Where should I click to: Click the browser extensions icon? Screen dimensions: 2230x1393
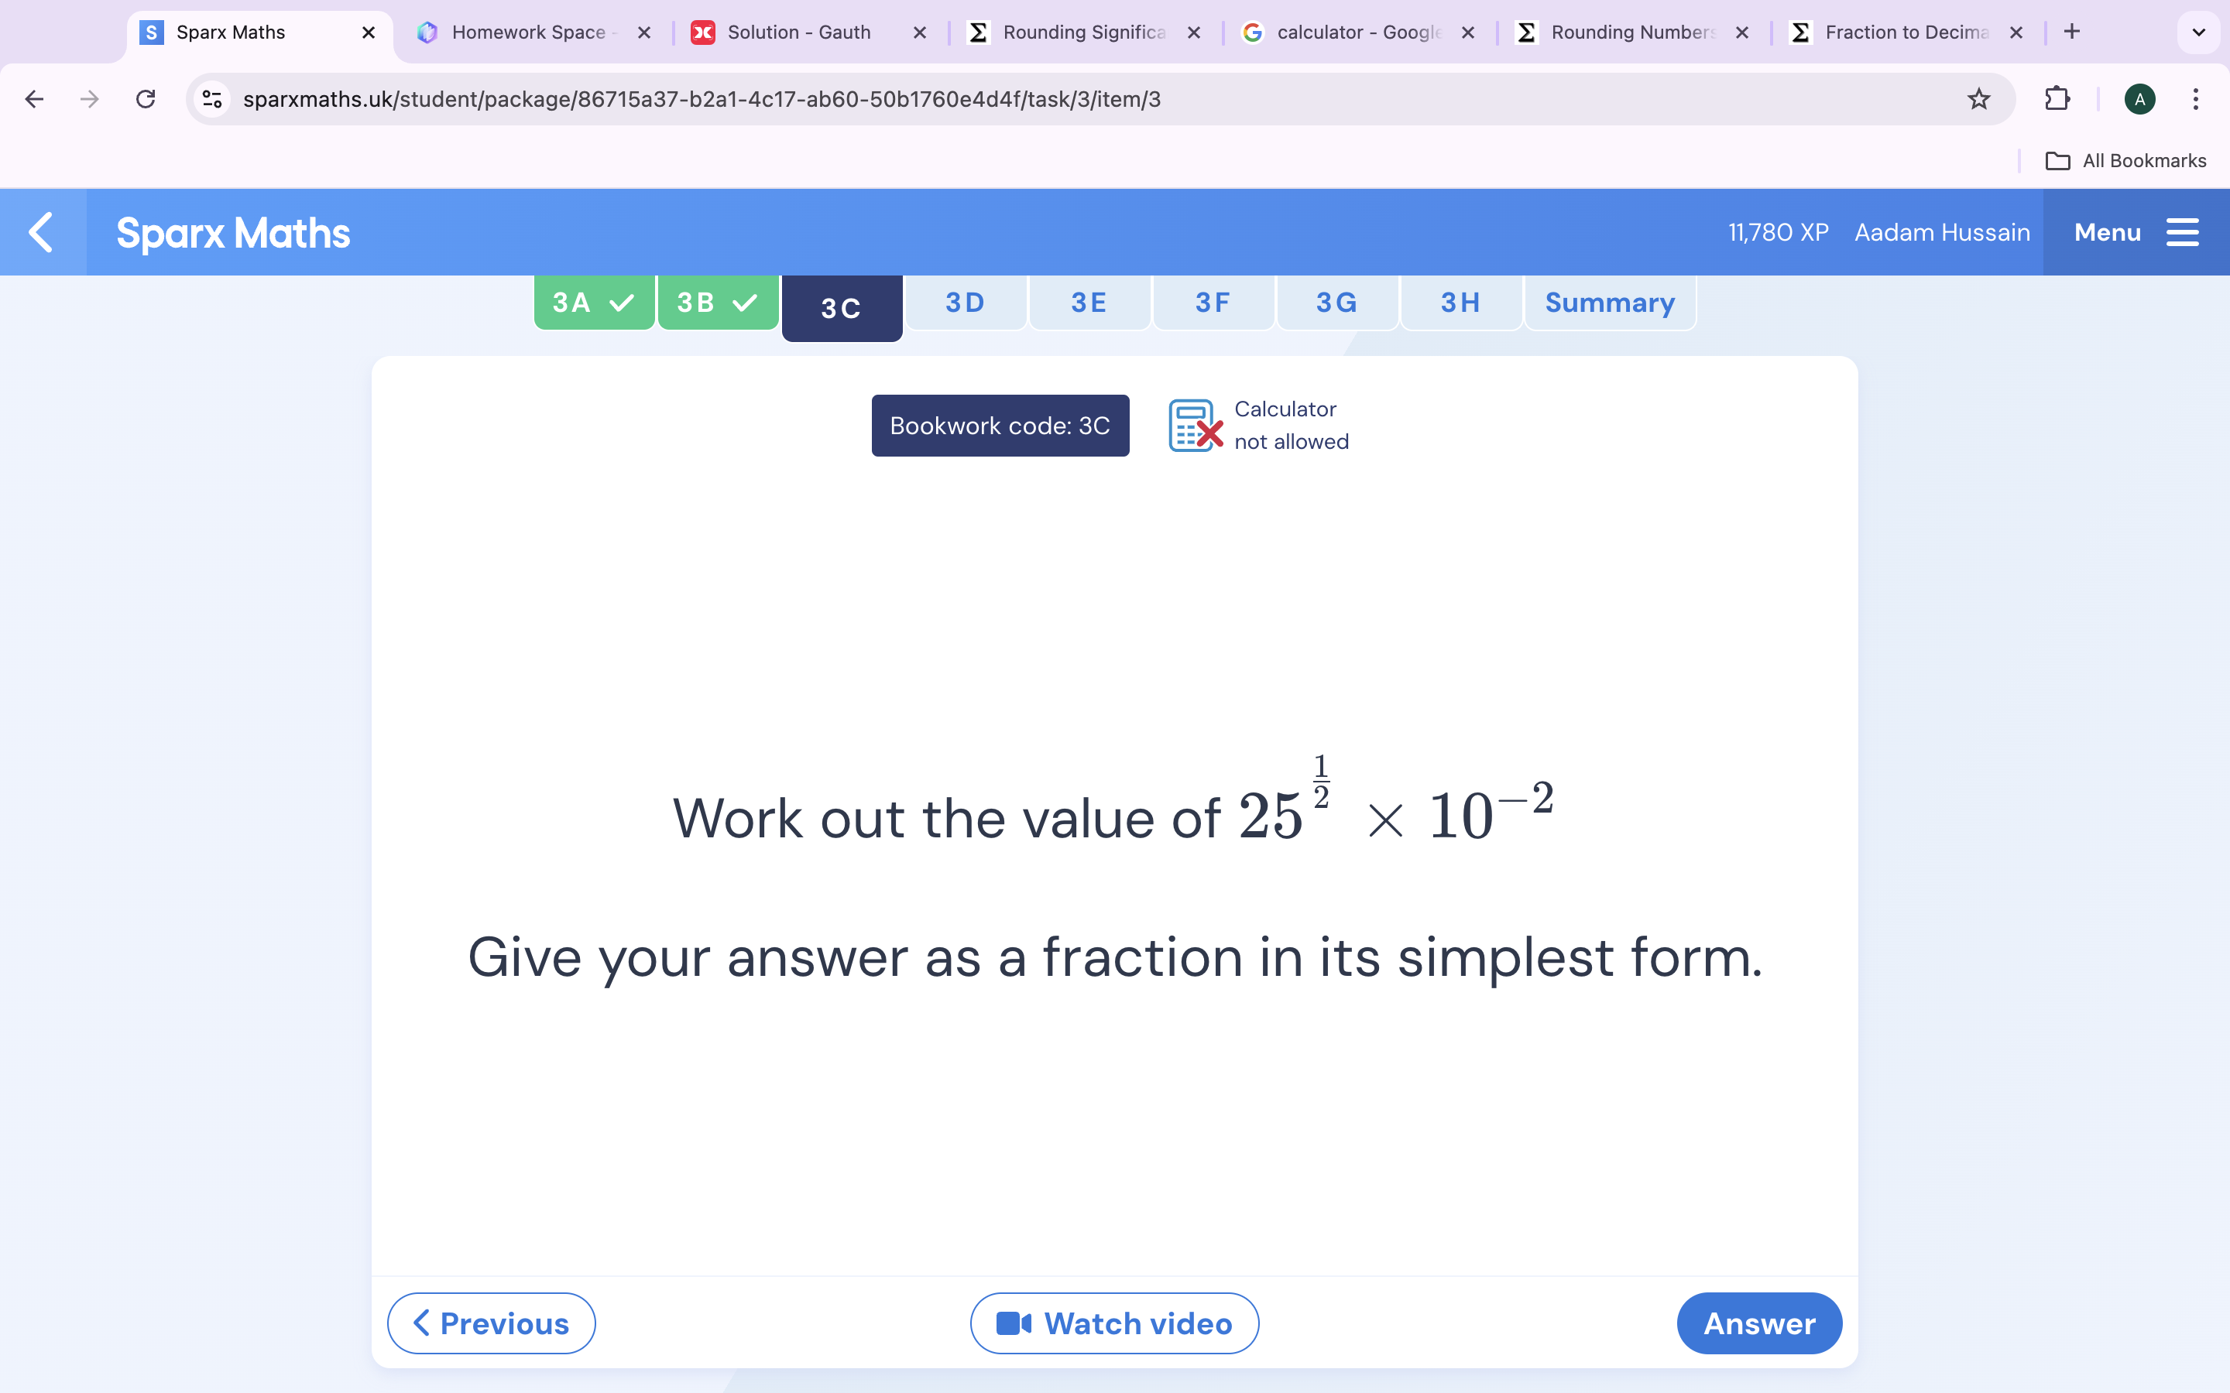pos(2057,100)
